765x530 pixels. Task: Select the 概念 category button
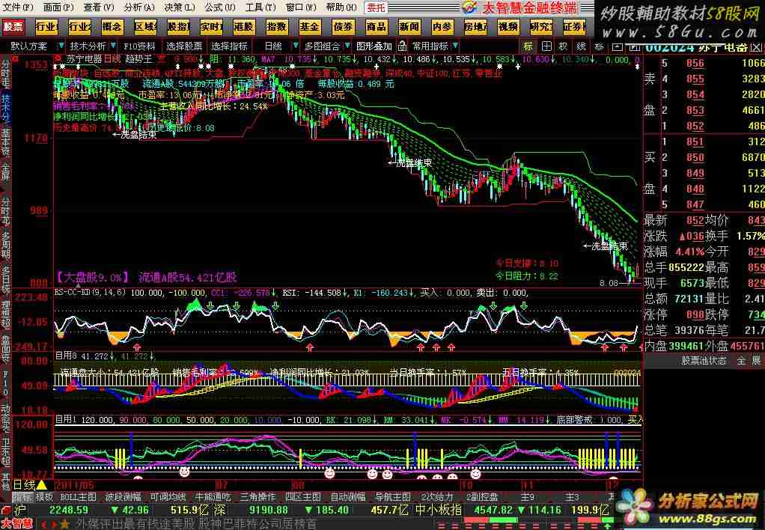[x=112, y=26]
